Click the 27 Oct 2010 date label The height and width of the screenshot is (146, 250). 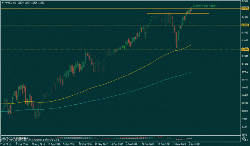[x=85, y=144]
